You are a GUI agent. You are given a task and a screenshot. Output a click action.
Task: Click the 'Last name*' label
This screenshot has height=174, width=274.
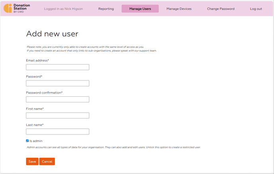pos(35,125)
